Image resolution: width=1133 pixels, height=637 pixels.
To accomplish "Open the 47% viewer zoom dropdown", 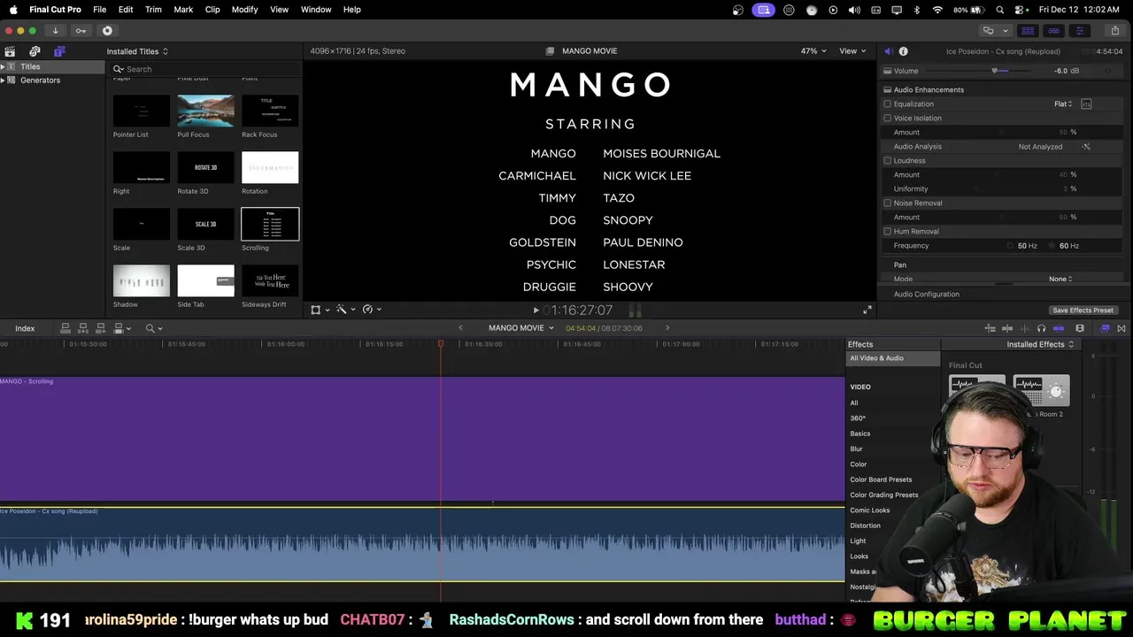I will coord(813,51).
